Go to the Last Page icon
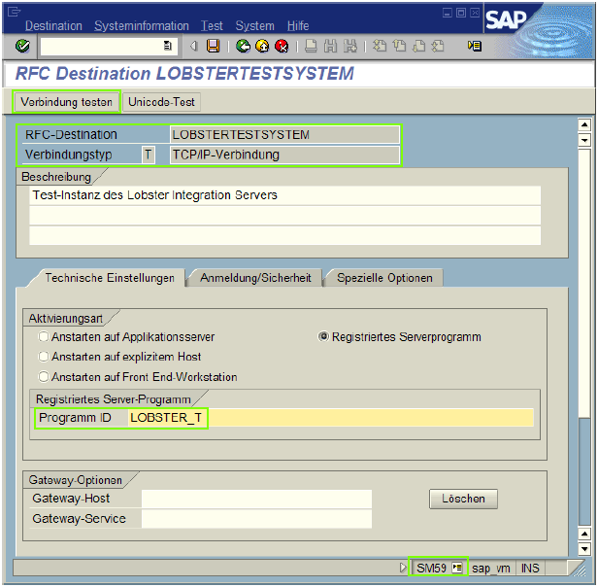 click(438, 47)
